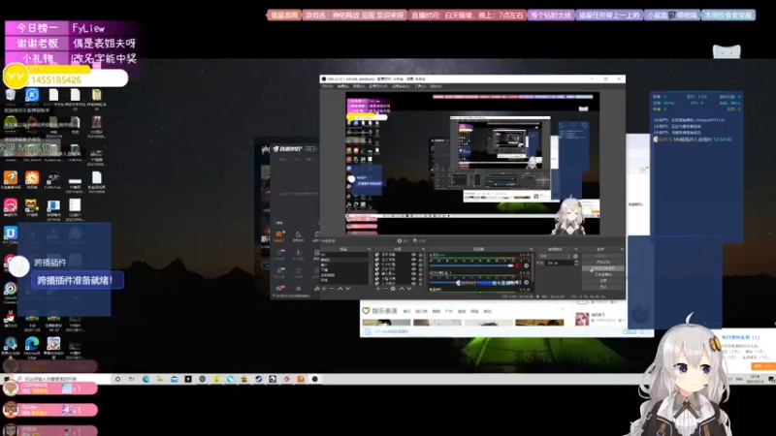Hide the fifth source via eye icon

414,274
